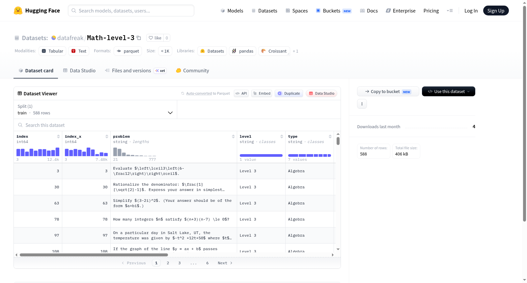Open the Datasets page in navbar
Viewport: 527px width, 283px height.
point(264,11)
